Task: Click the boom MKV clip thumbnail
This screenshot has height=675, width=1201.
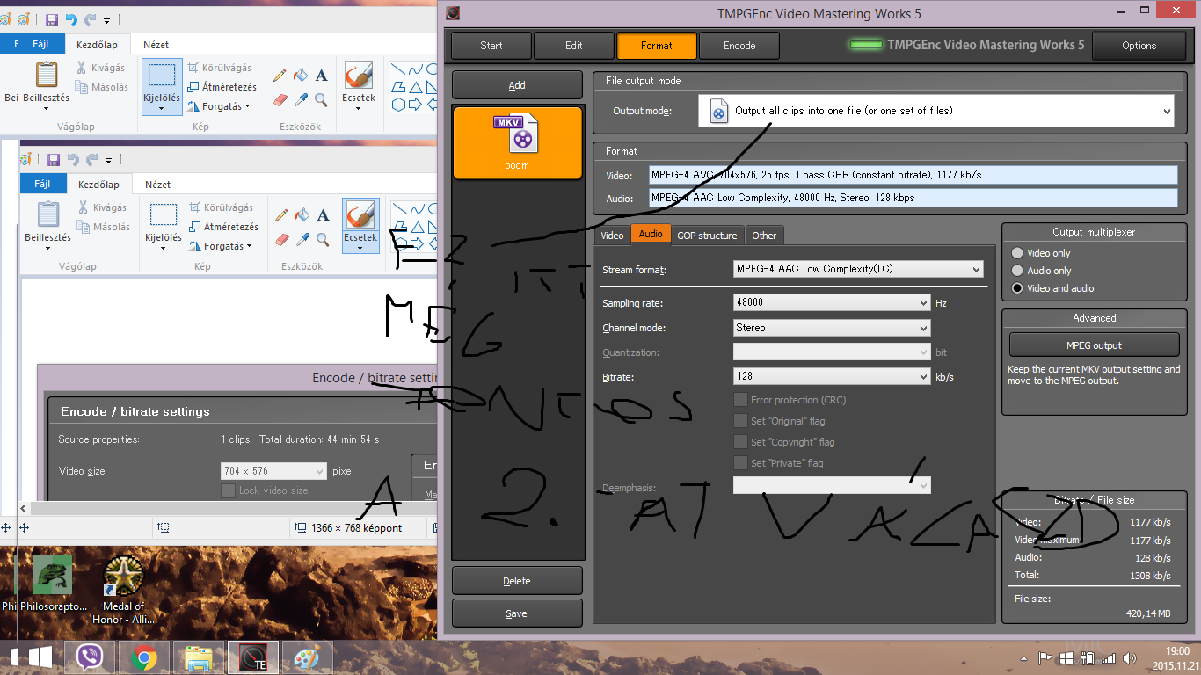Action: tap(517, 142)
